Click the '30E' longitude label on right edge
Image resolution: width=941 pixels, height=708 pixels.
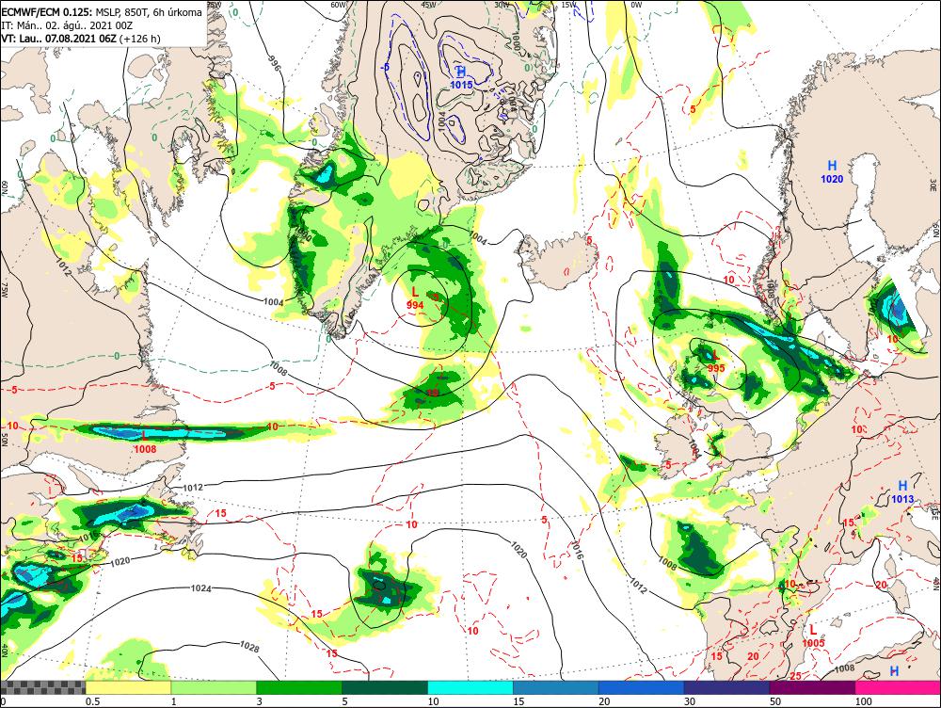click(934, 184)
